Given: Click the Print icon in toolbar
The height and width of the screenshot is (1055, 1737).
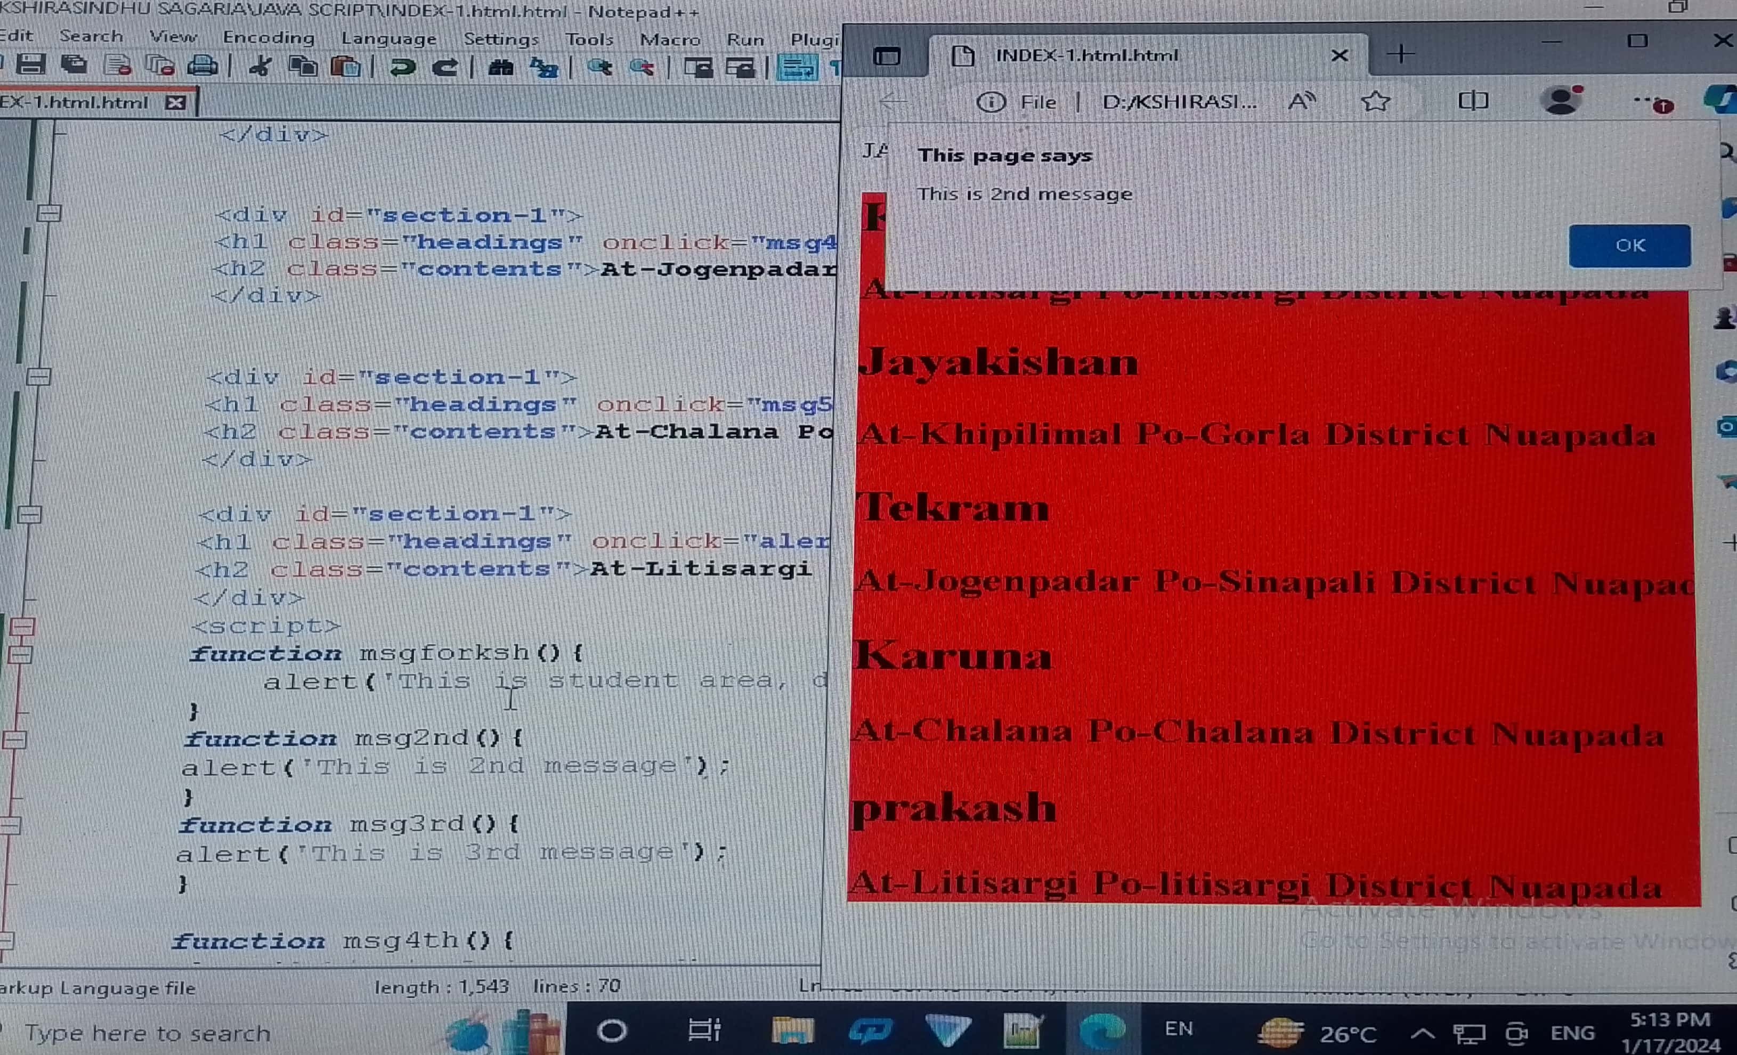Looking at the screenshot, I should click(201, 66).
